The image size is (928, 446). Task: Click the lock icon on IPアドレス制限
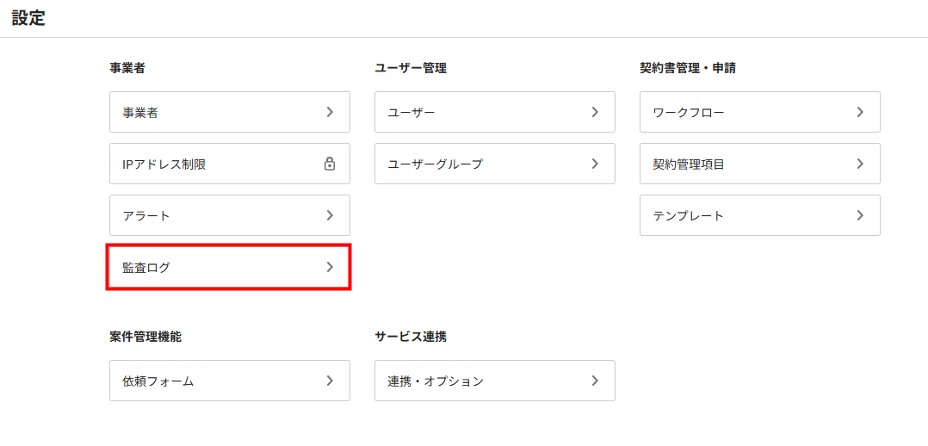click(x=330, y=164)
